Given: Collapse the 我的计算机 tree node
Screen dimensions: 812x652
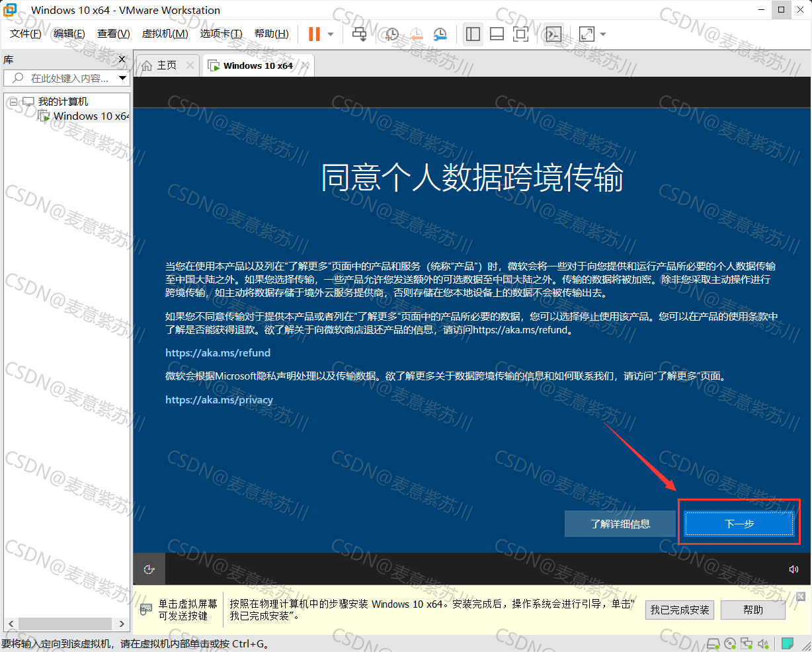Looking at the screenshot, I should coord(13,102).
